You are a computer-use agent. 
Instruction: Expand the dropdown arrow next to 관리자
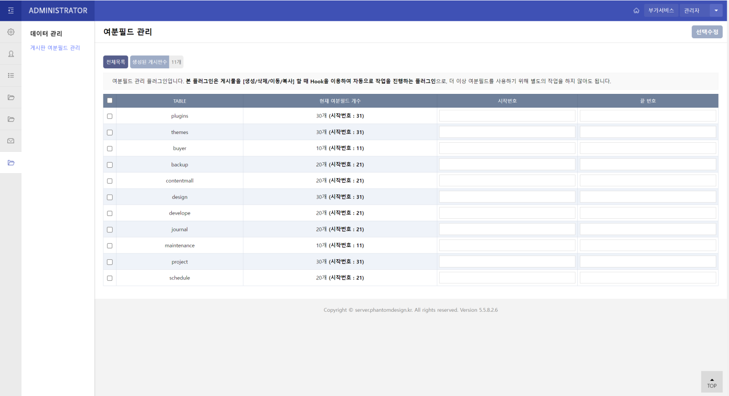click(716, 10)
